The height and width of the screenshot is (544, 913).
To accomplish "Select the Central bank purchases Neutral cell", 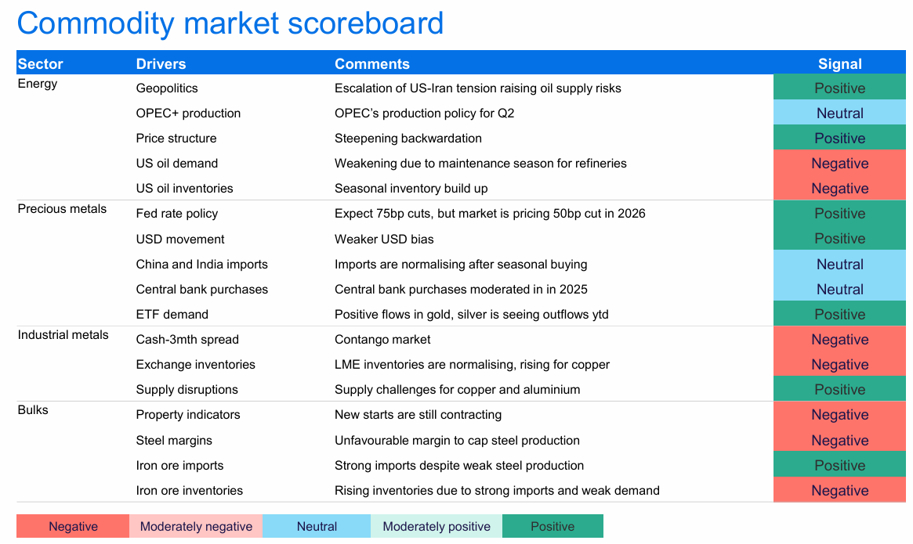I will coord(839,290).
